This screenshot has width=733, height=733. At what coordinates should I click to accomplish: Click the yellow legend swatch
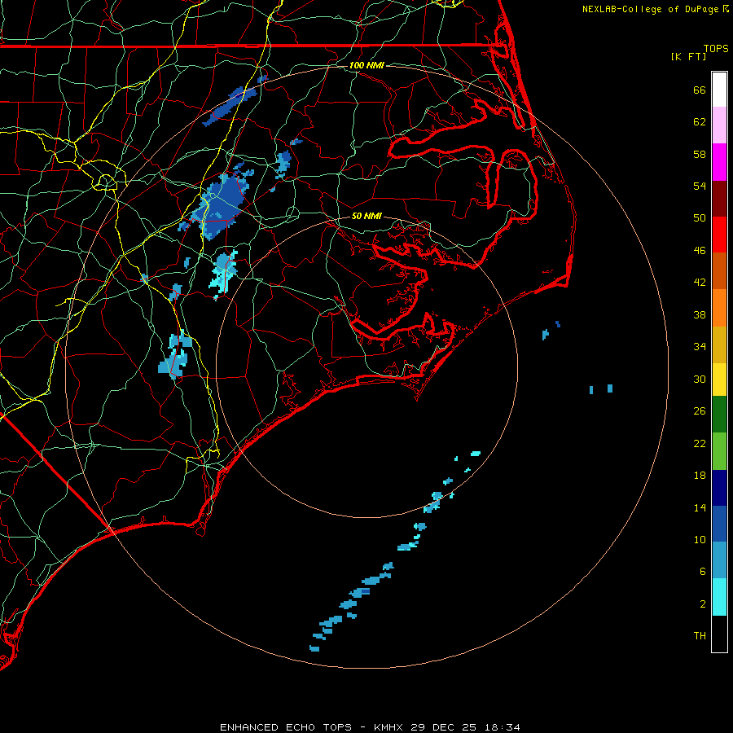tap(719, 380)
